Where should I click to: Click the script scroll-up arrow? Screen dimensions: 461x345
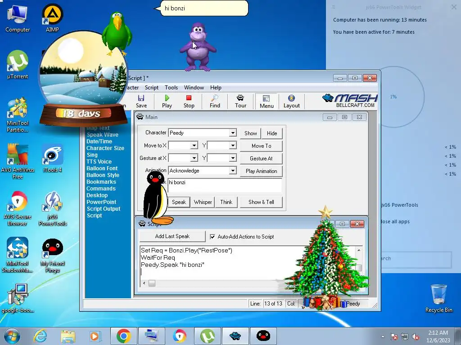pyautogui.click(x=359, y=250)
